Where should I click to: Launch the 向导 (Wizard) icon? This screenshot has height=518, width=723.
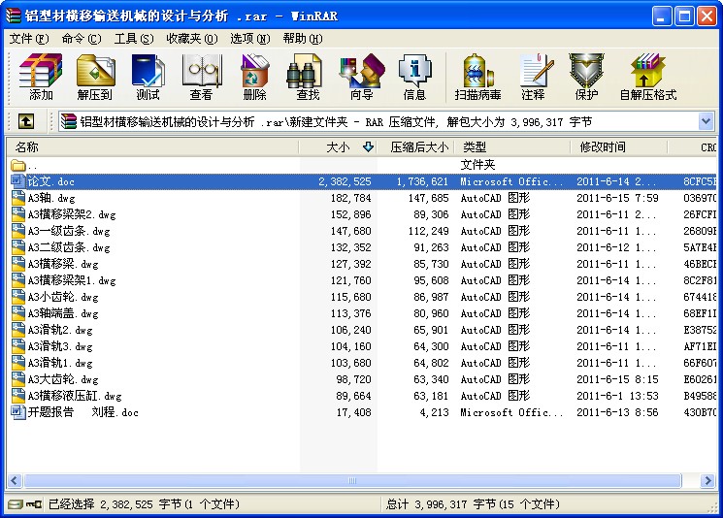pyautogui.click(x=361, y=77)
